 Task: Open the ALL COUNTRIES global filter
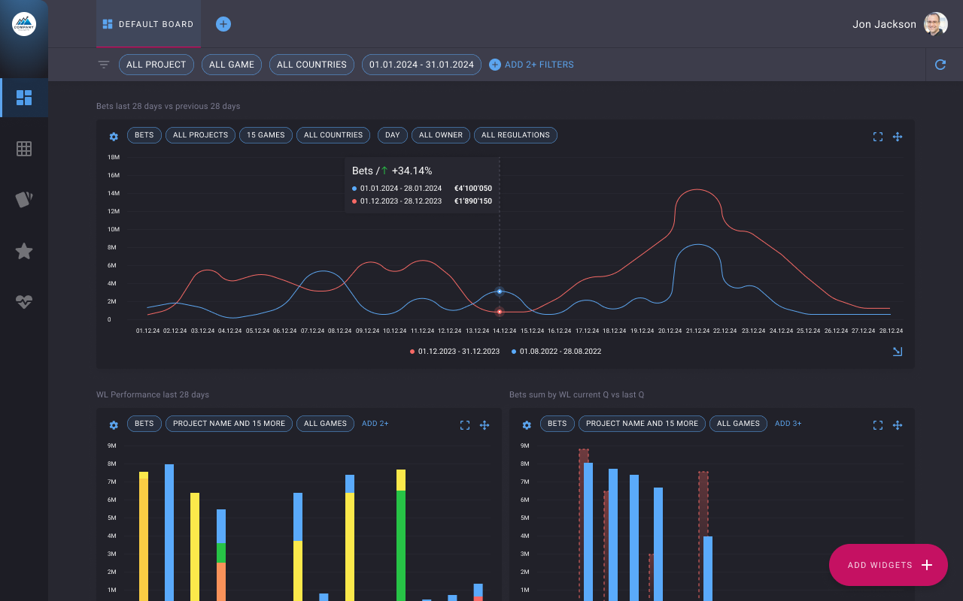311,65
